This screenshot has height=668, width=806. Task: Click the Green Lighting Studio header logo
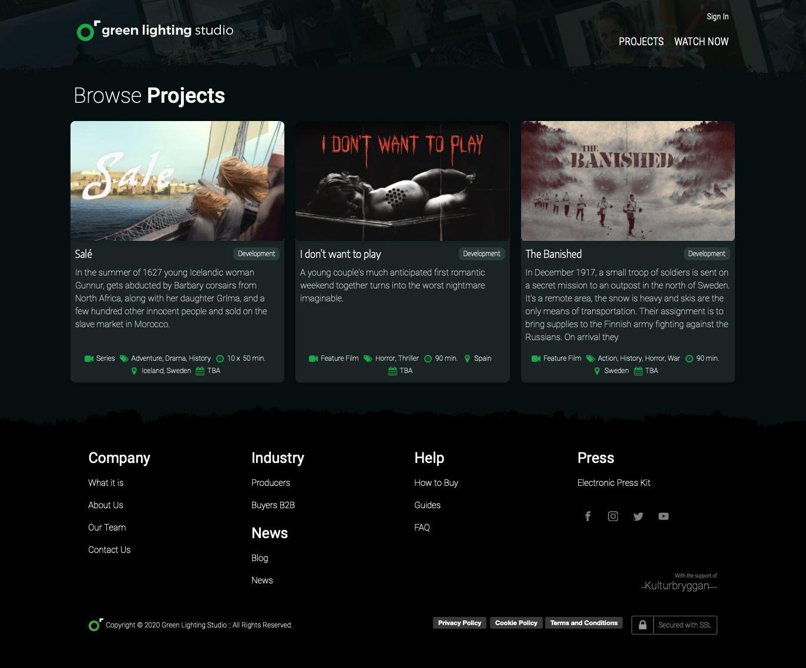(x=155, y=31)
